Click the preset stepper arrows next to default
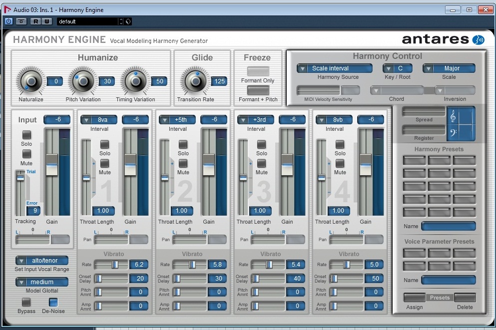Viewport: 496px width, 330px height. point(121,21)
